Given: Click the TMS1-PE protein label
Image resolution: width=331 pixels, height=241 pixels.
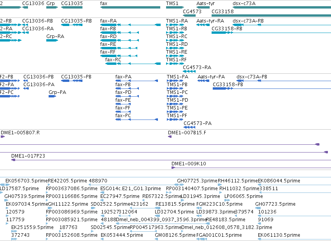Looking at the screenshot, I should pos(177,108).
